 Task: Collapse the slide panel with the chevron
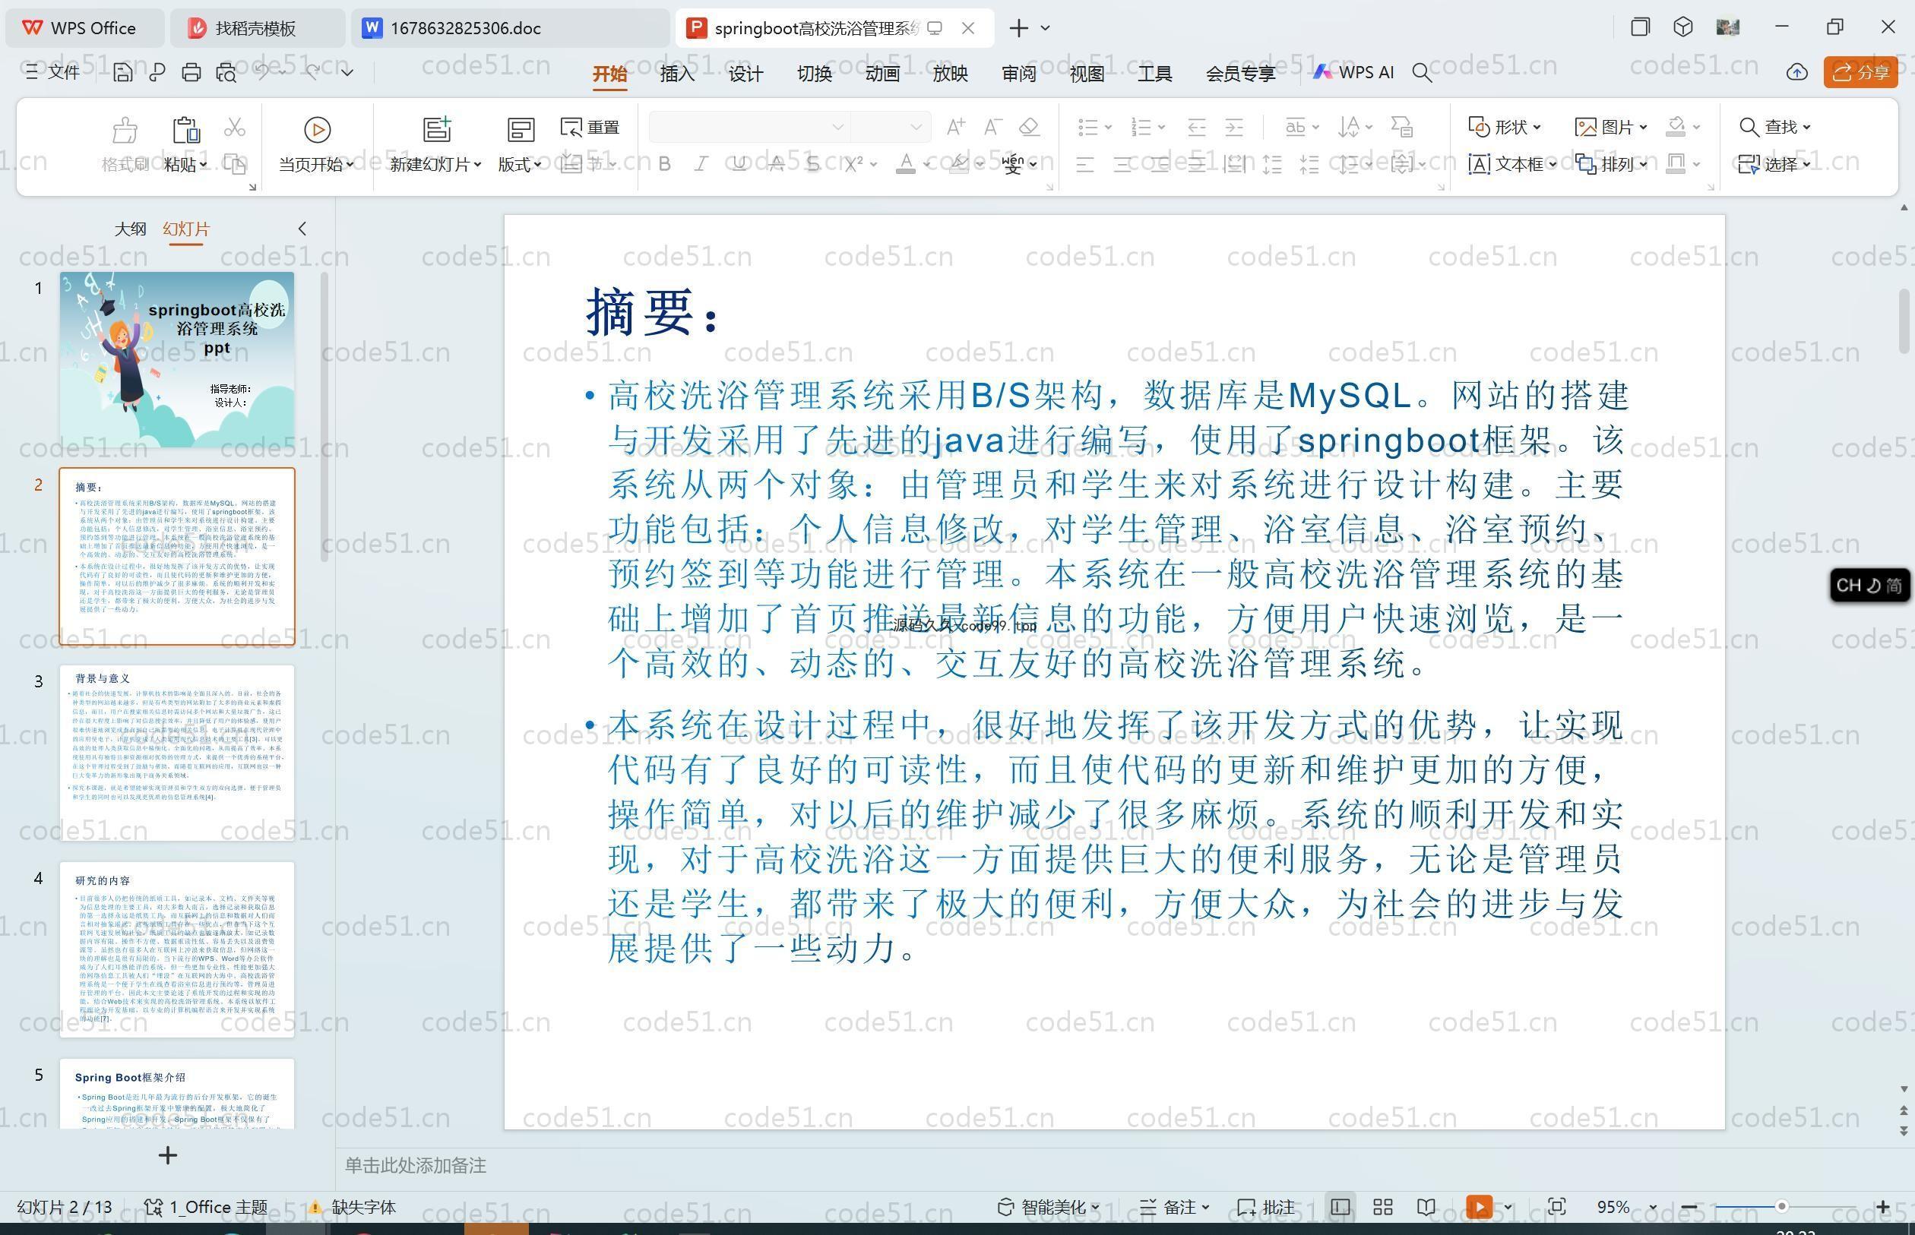pyautogui.click(x=302, y=229)
